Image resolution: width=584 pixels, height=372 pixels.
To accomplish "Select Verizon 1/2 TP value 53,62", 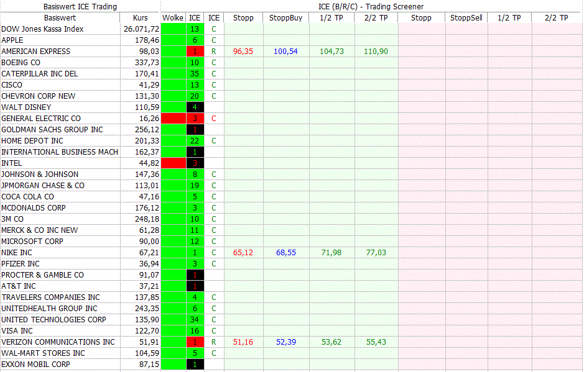I will [x=331, y=342].
